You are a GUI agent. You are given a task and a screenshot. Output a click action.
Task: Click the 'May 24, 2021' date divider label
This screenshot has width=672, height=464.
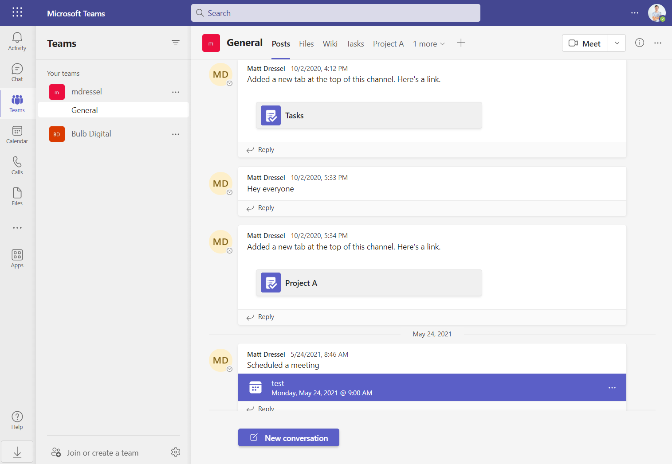[x=432, y=334]
